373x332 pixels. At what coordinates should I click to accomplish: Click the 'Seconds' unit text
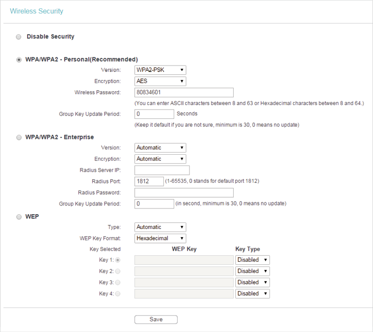187,114
